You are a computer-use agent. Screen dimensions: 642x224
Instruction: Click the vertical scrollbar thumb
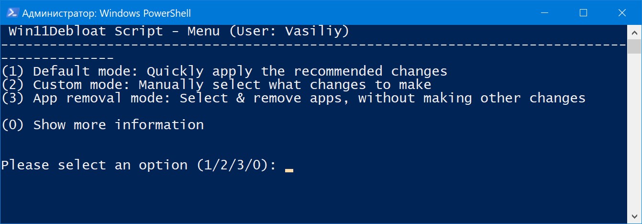click(634, 46)
